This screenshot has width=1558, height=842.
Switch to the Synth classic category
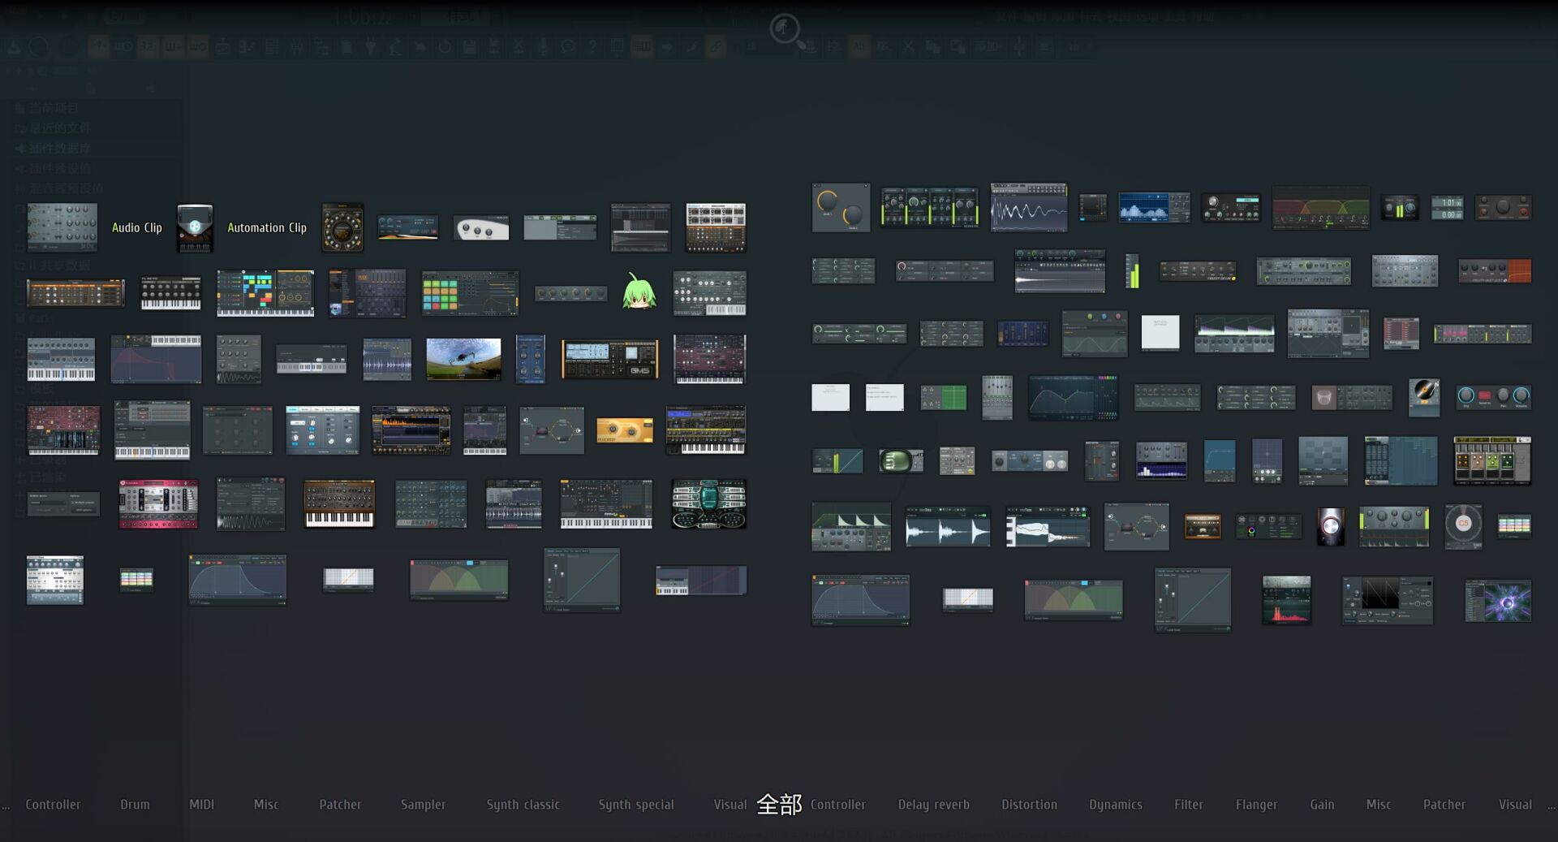[523, 805]
